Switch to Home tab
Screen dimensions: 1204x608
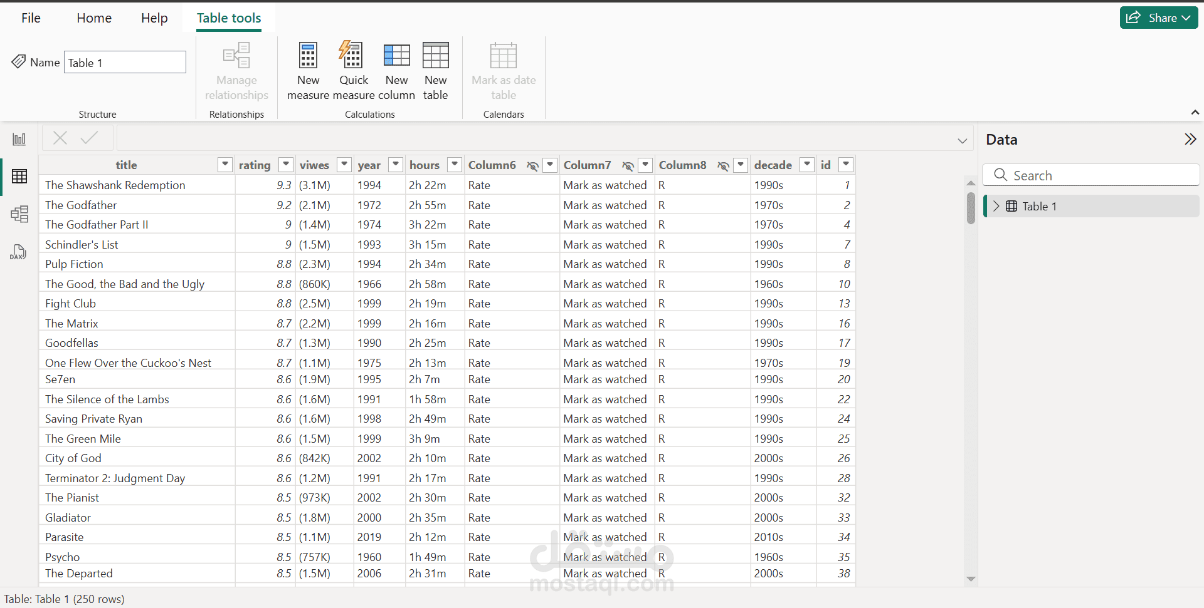[x=94, y=18]
